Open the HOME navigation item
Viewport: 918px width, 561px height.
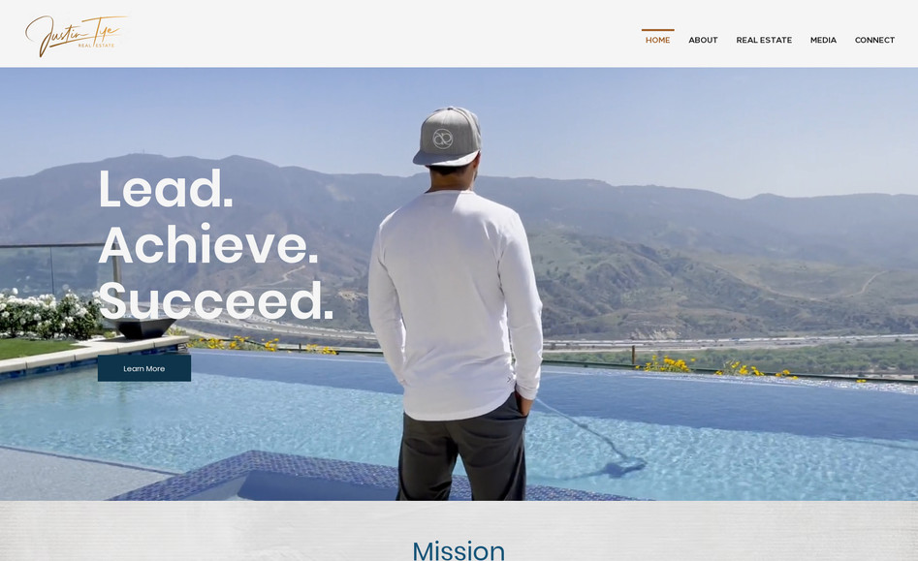tap(657, 40)
